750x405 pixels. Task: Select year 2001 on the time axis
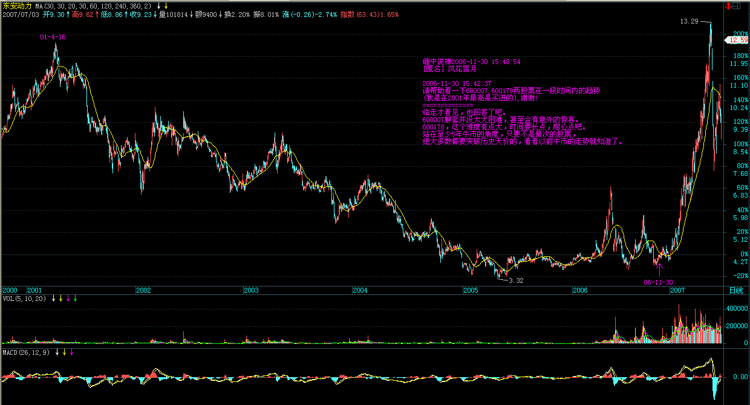(35, 291)
